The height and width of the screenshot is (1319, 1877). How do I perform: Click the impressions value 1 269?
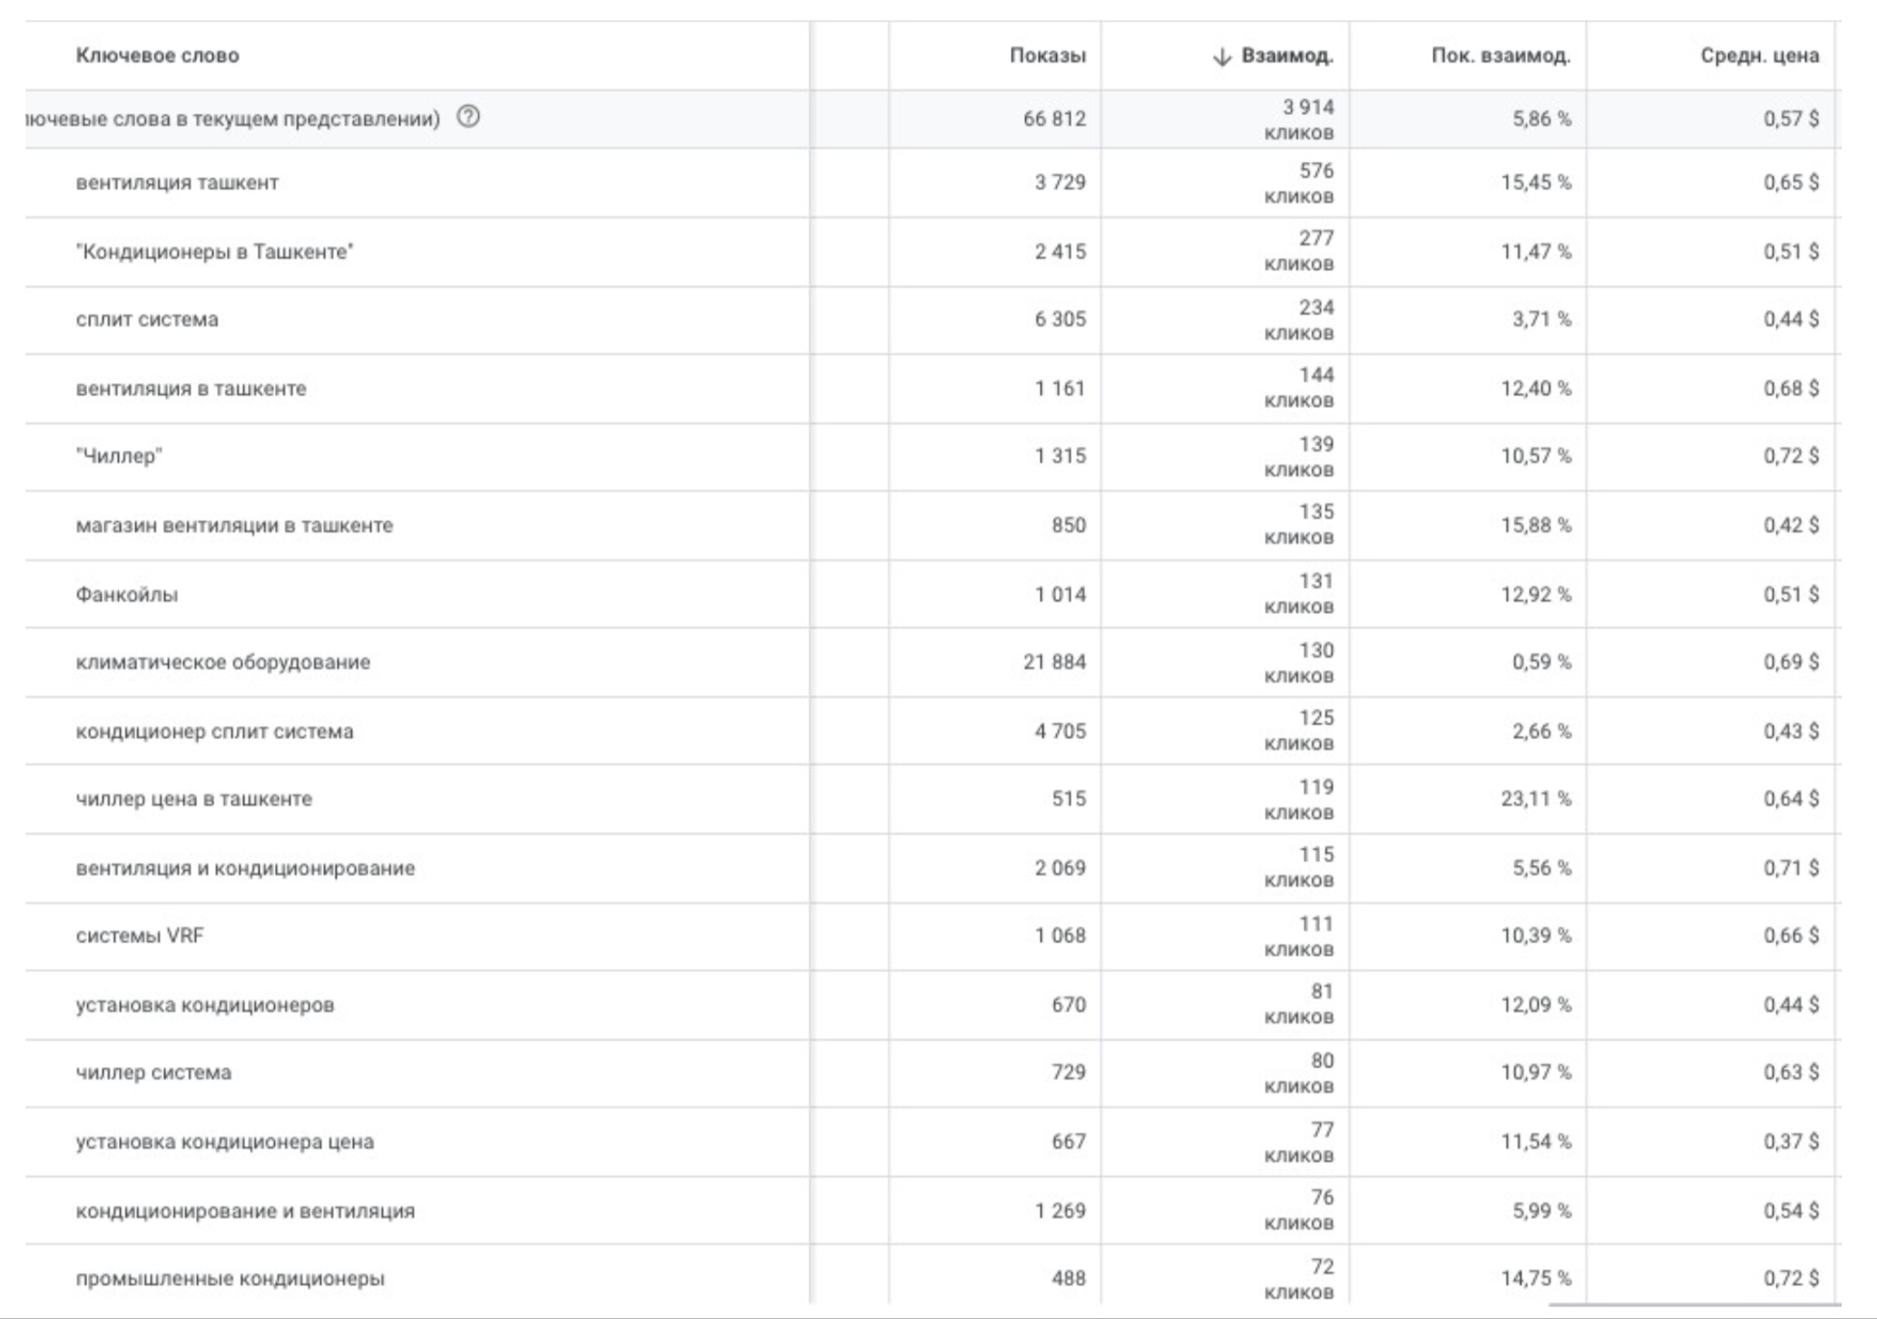pos(1060,1211)
